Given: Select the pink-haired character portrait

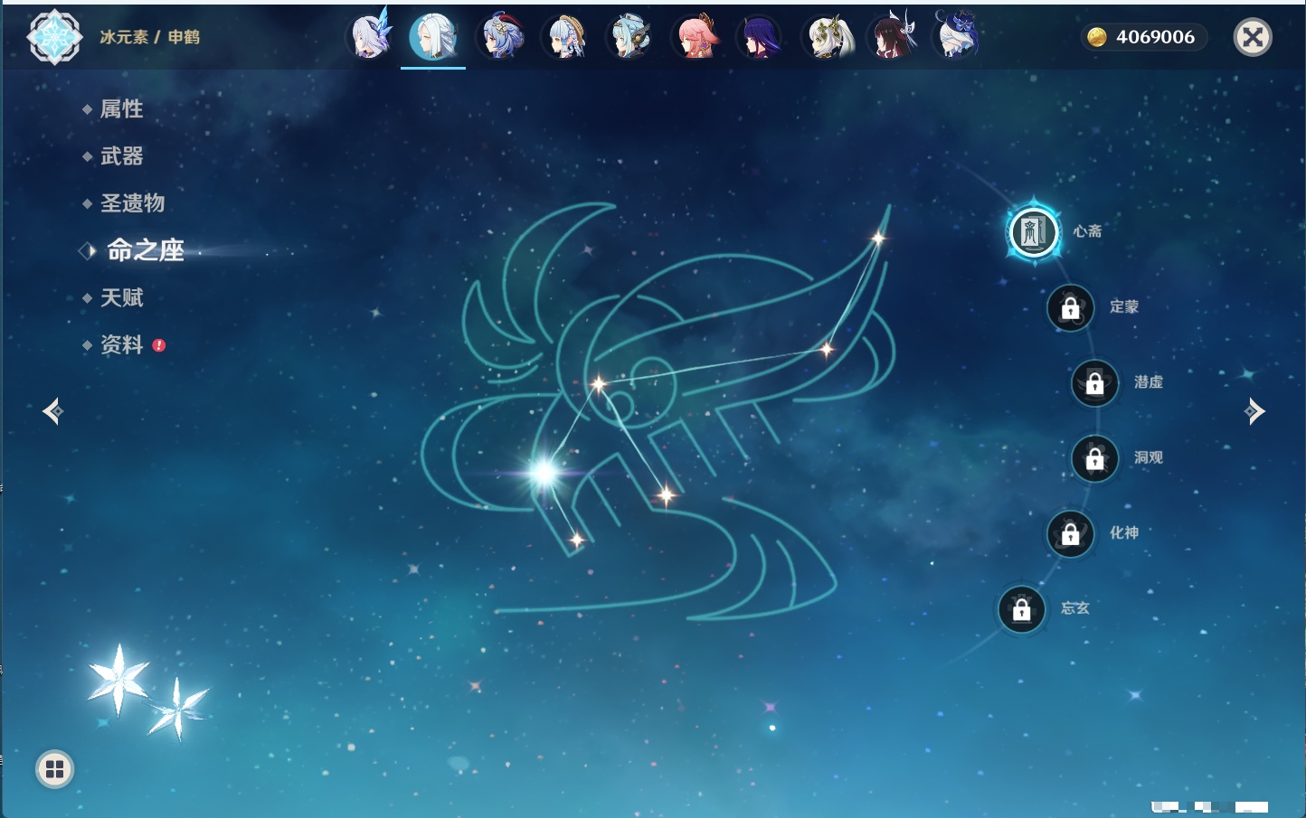Looking at the screenshot, I should pyautogui.click(x=695, y=36).
